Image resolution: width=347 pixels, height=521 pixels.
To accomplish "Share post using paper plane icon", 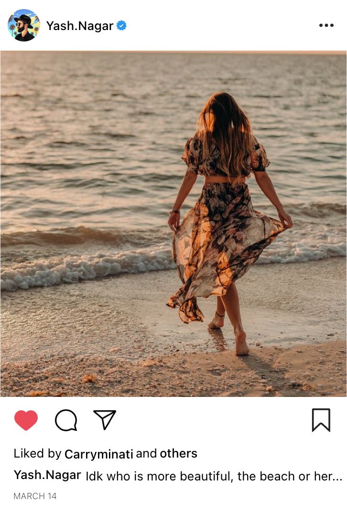I will pyautogui.click(x=105, y=420).
